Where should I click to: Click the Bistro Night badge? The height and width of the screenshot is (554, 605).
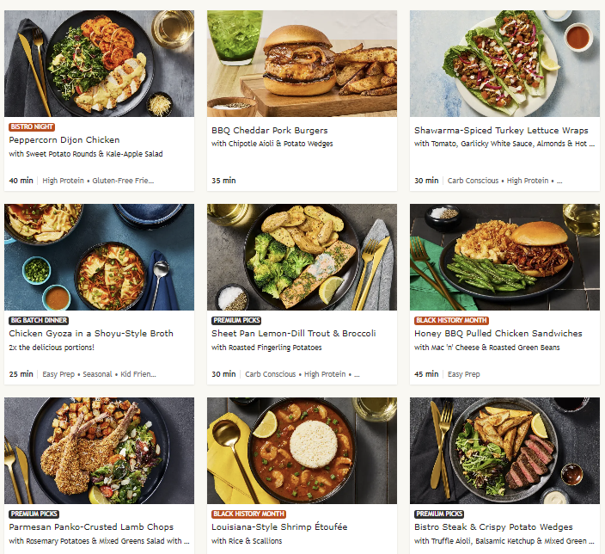[32, 126]
